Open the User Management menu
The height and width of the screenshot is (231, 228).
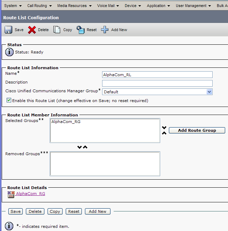(193, 6)
